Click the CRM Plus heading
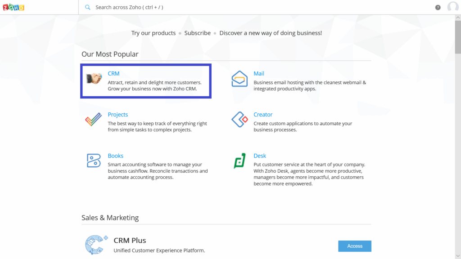Viewport: 461px width, 259px height. tap(130, 240)
